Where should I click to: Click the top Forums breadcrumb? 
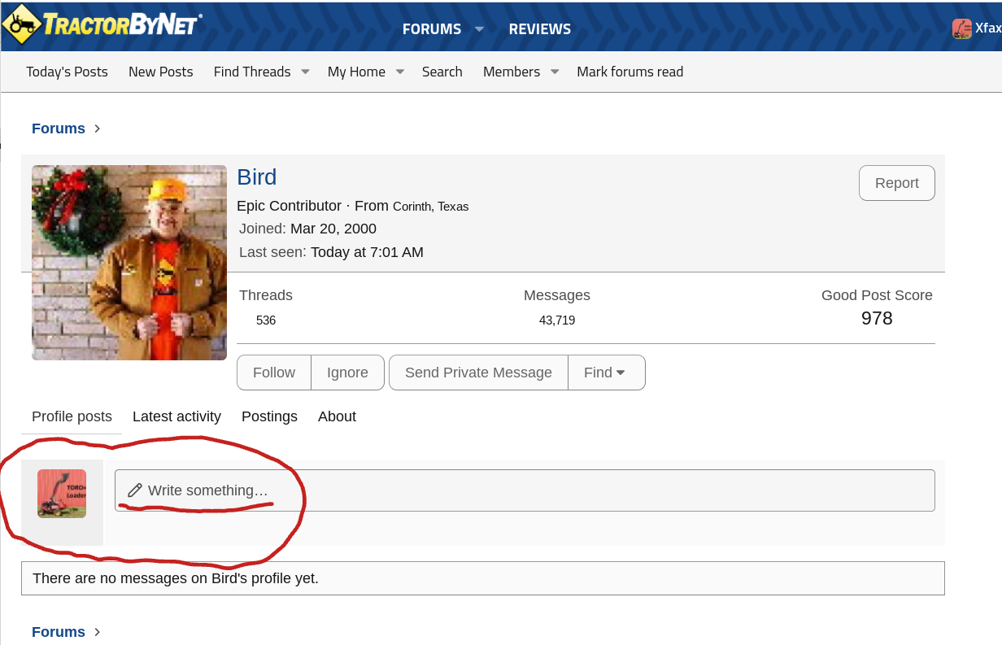click(59, 129)
